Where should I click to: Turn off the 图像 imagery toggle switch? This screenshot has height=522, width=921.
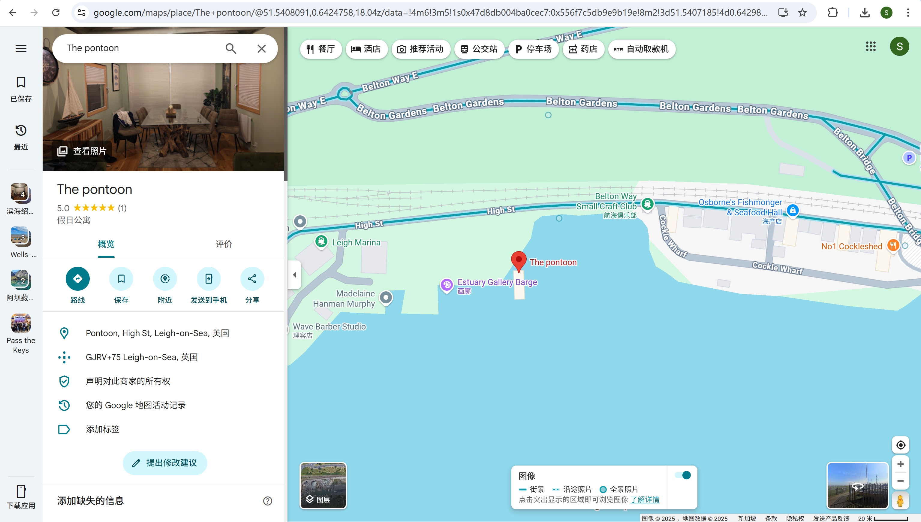click(682, 475)
